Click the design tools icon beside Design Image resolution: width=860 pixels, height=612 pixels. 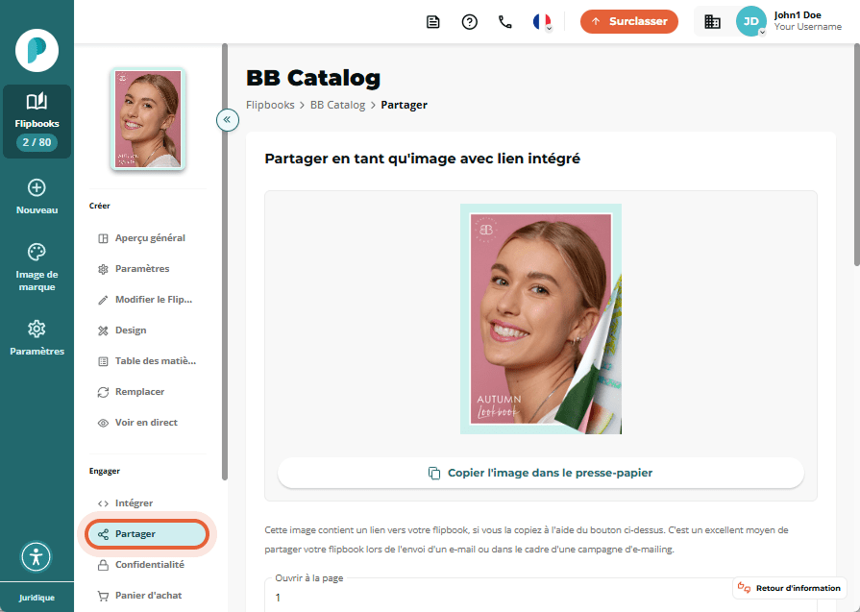(103, 330)
